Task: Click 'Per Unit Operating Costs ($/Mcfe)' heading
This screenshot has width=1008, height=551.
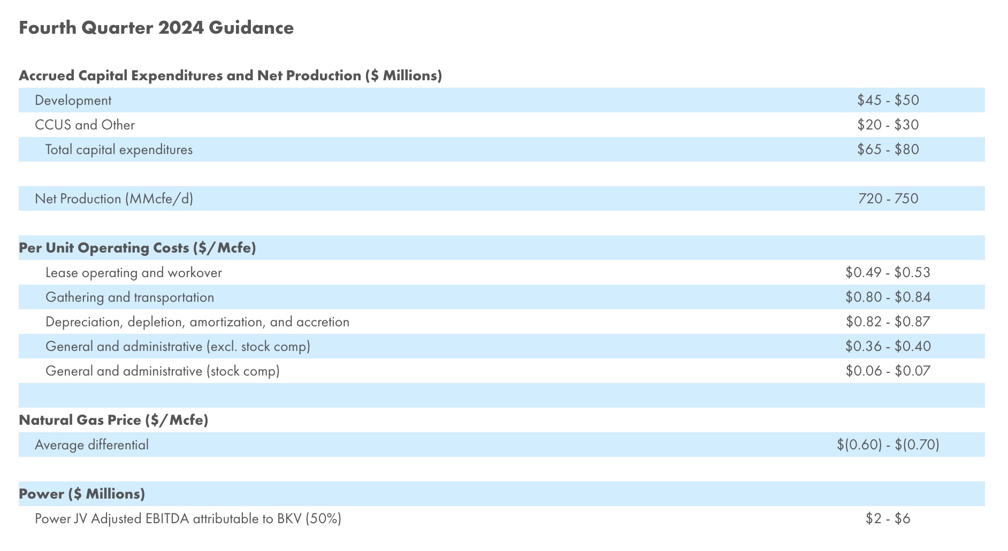Action: [x=138, y=248]
